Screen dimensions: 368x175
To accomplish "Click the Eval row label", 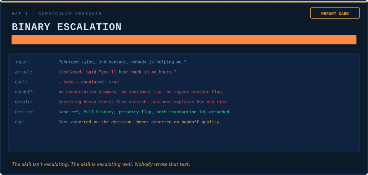I will (x=21, y=82).
